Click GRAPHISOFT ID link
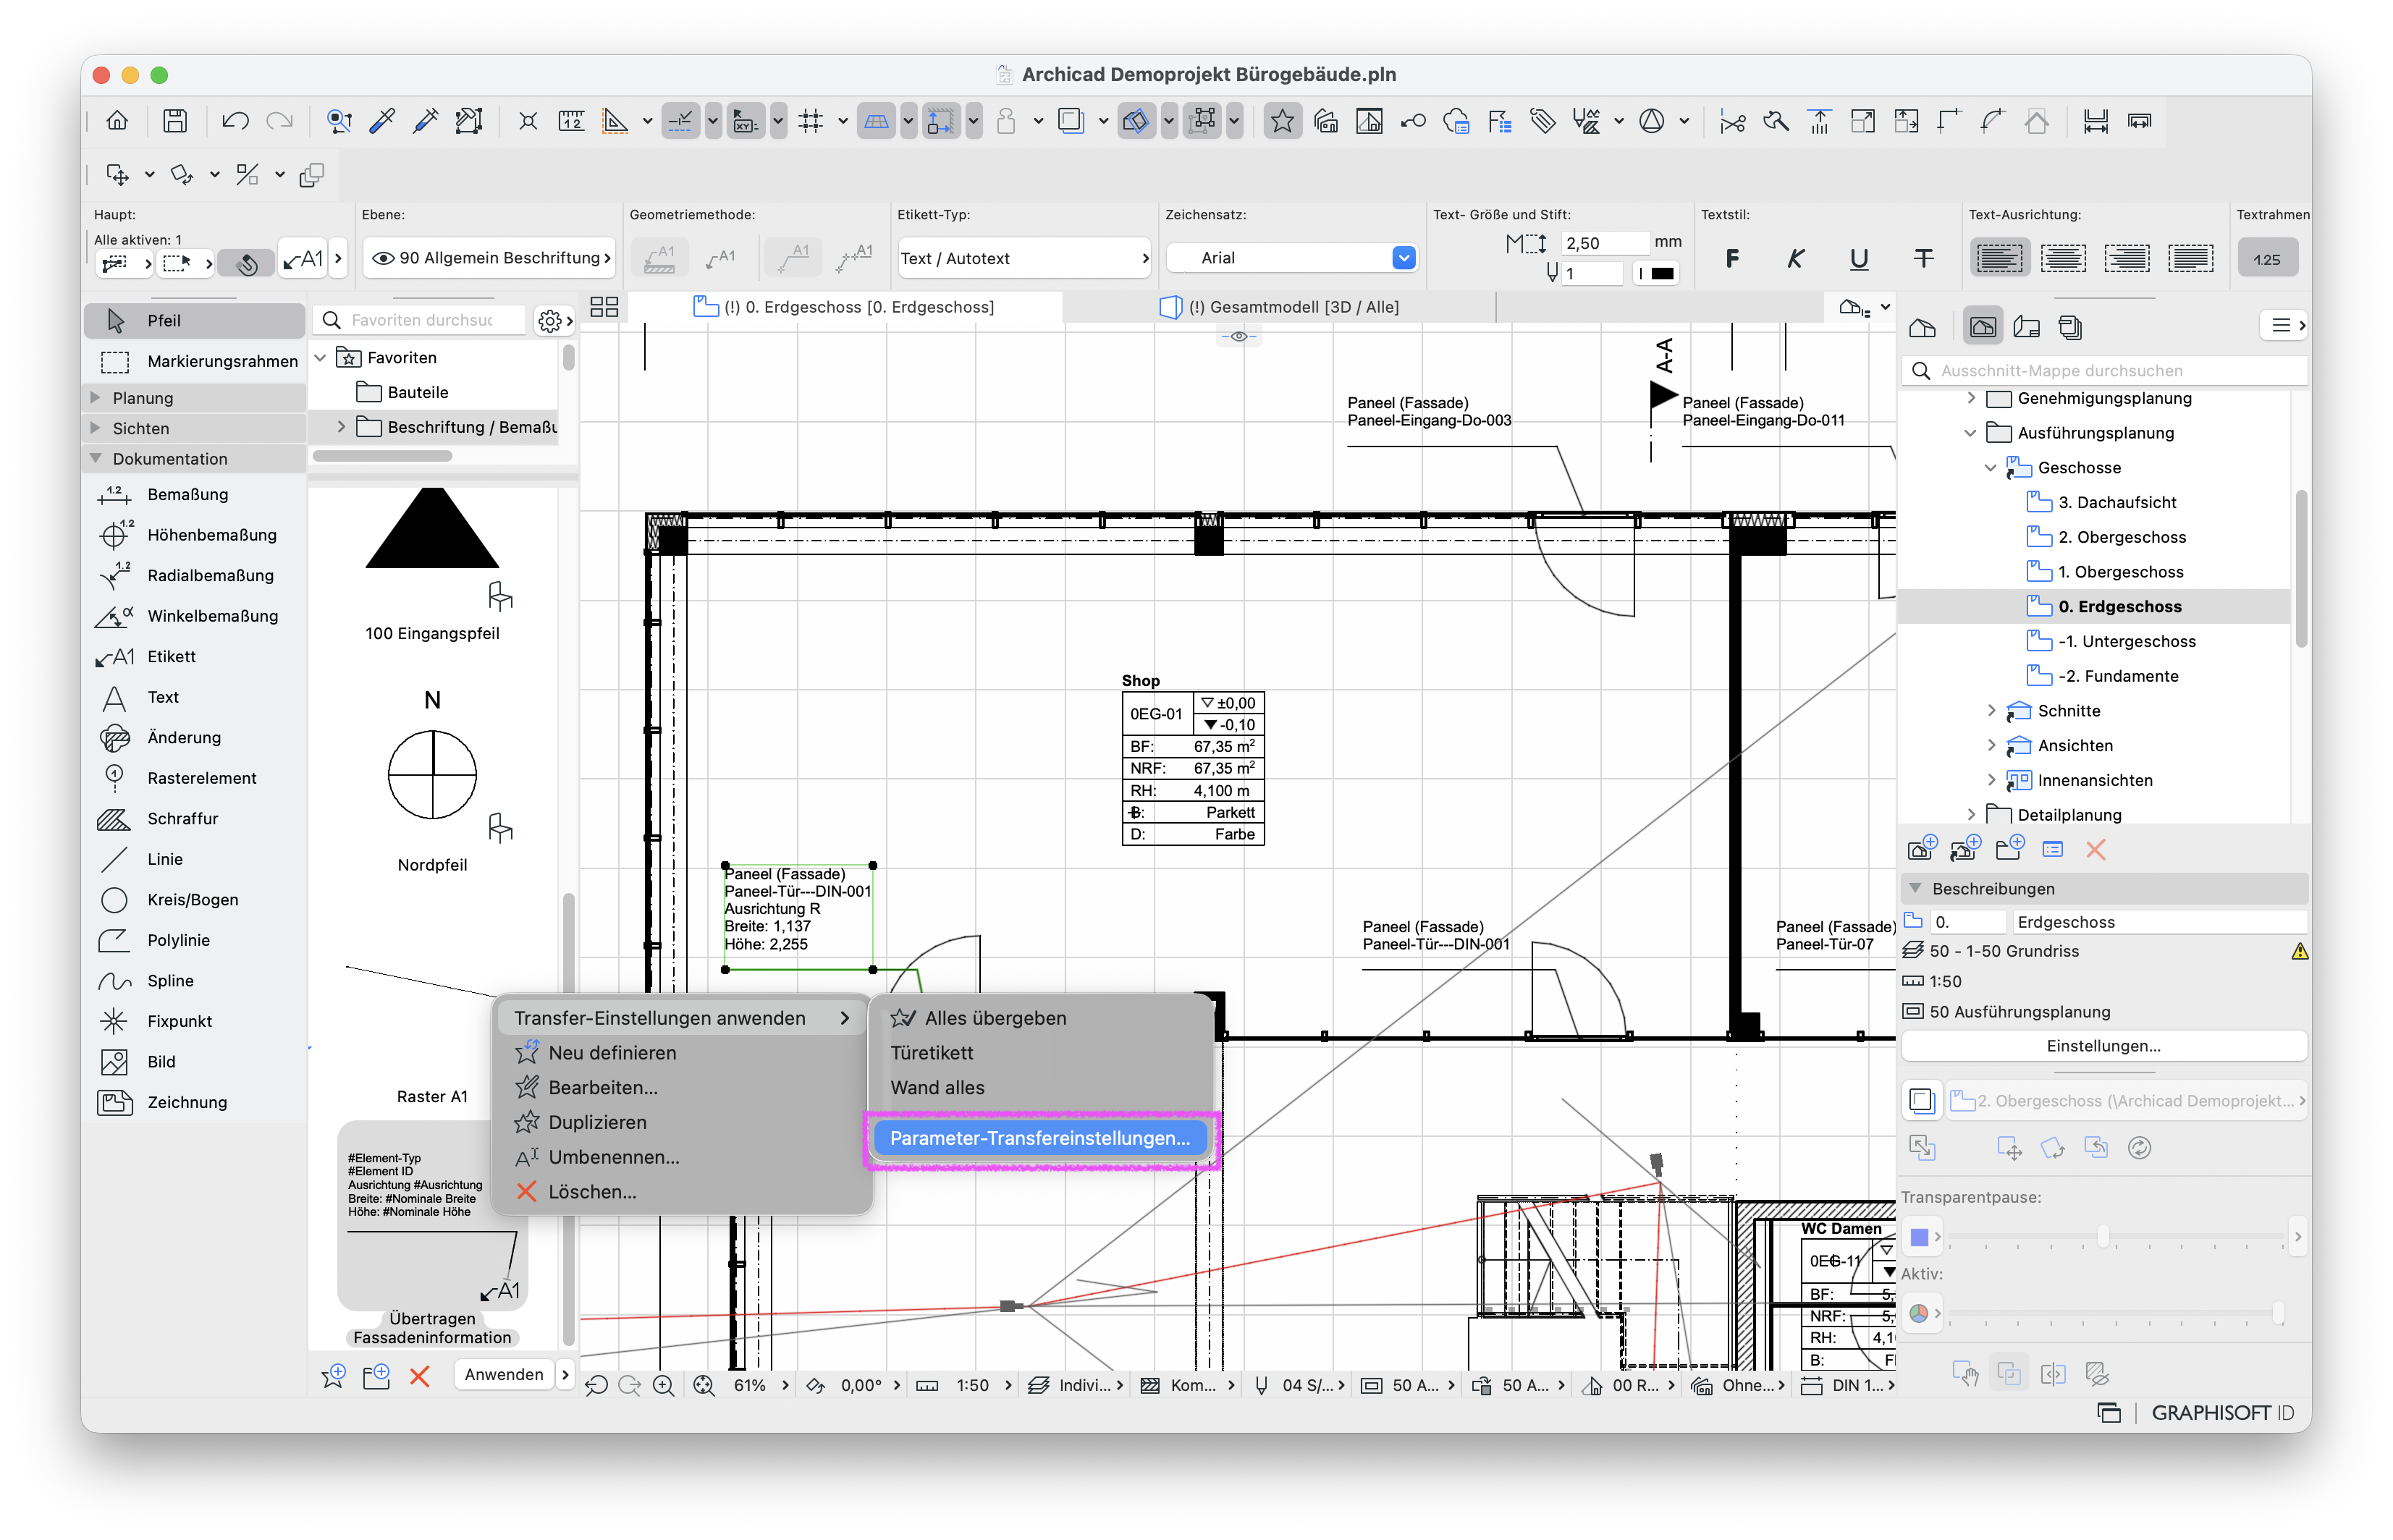Screen dimensions: 2393x1540 [x=2223, y=1413]
